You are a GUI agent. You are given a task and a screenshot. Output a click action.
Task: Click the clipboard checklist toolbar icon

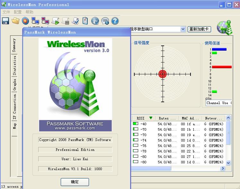[85, 21]
